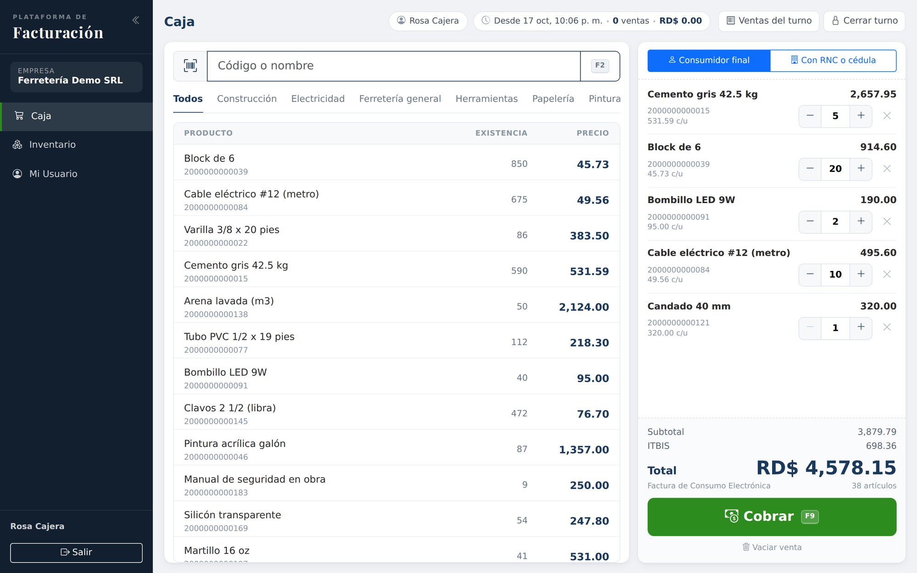This screenshot has height=573, width=917.
Task: Open the Mi Usuario sidebar section
Action: click(76, 174)
